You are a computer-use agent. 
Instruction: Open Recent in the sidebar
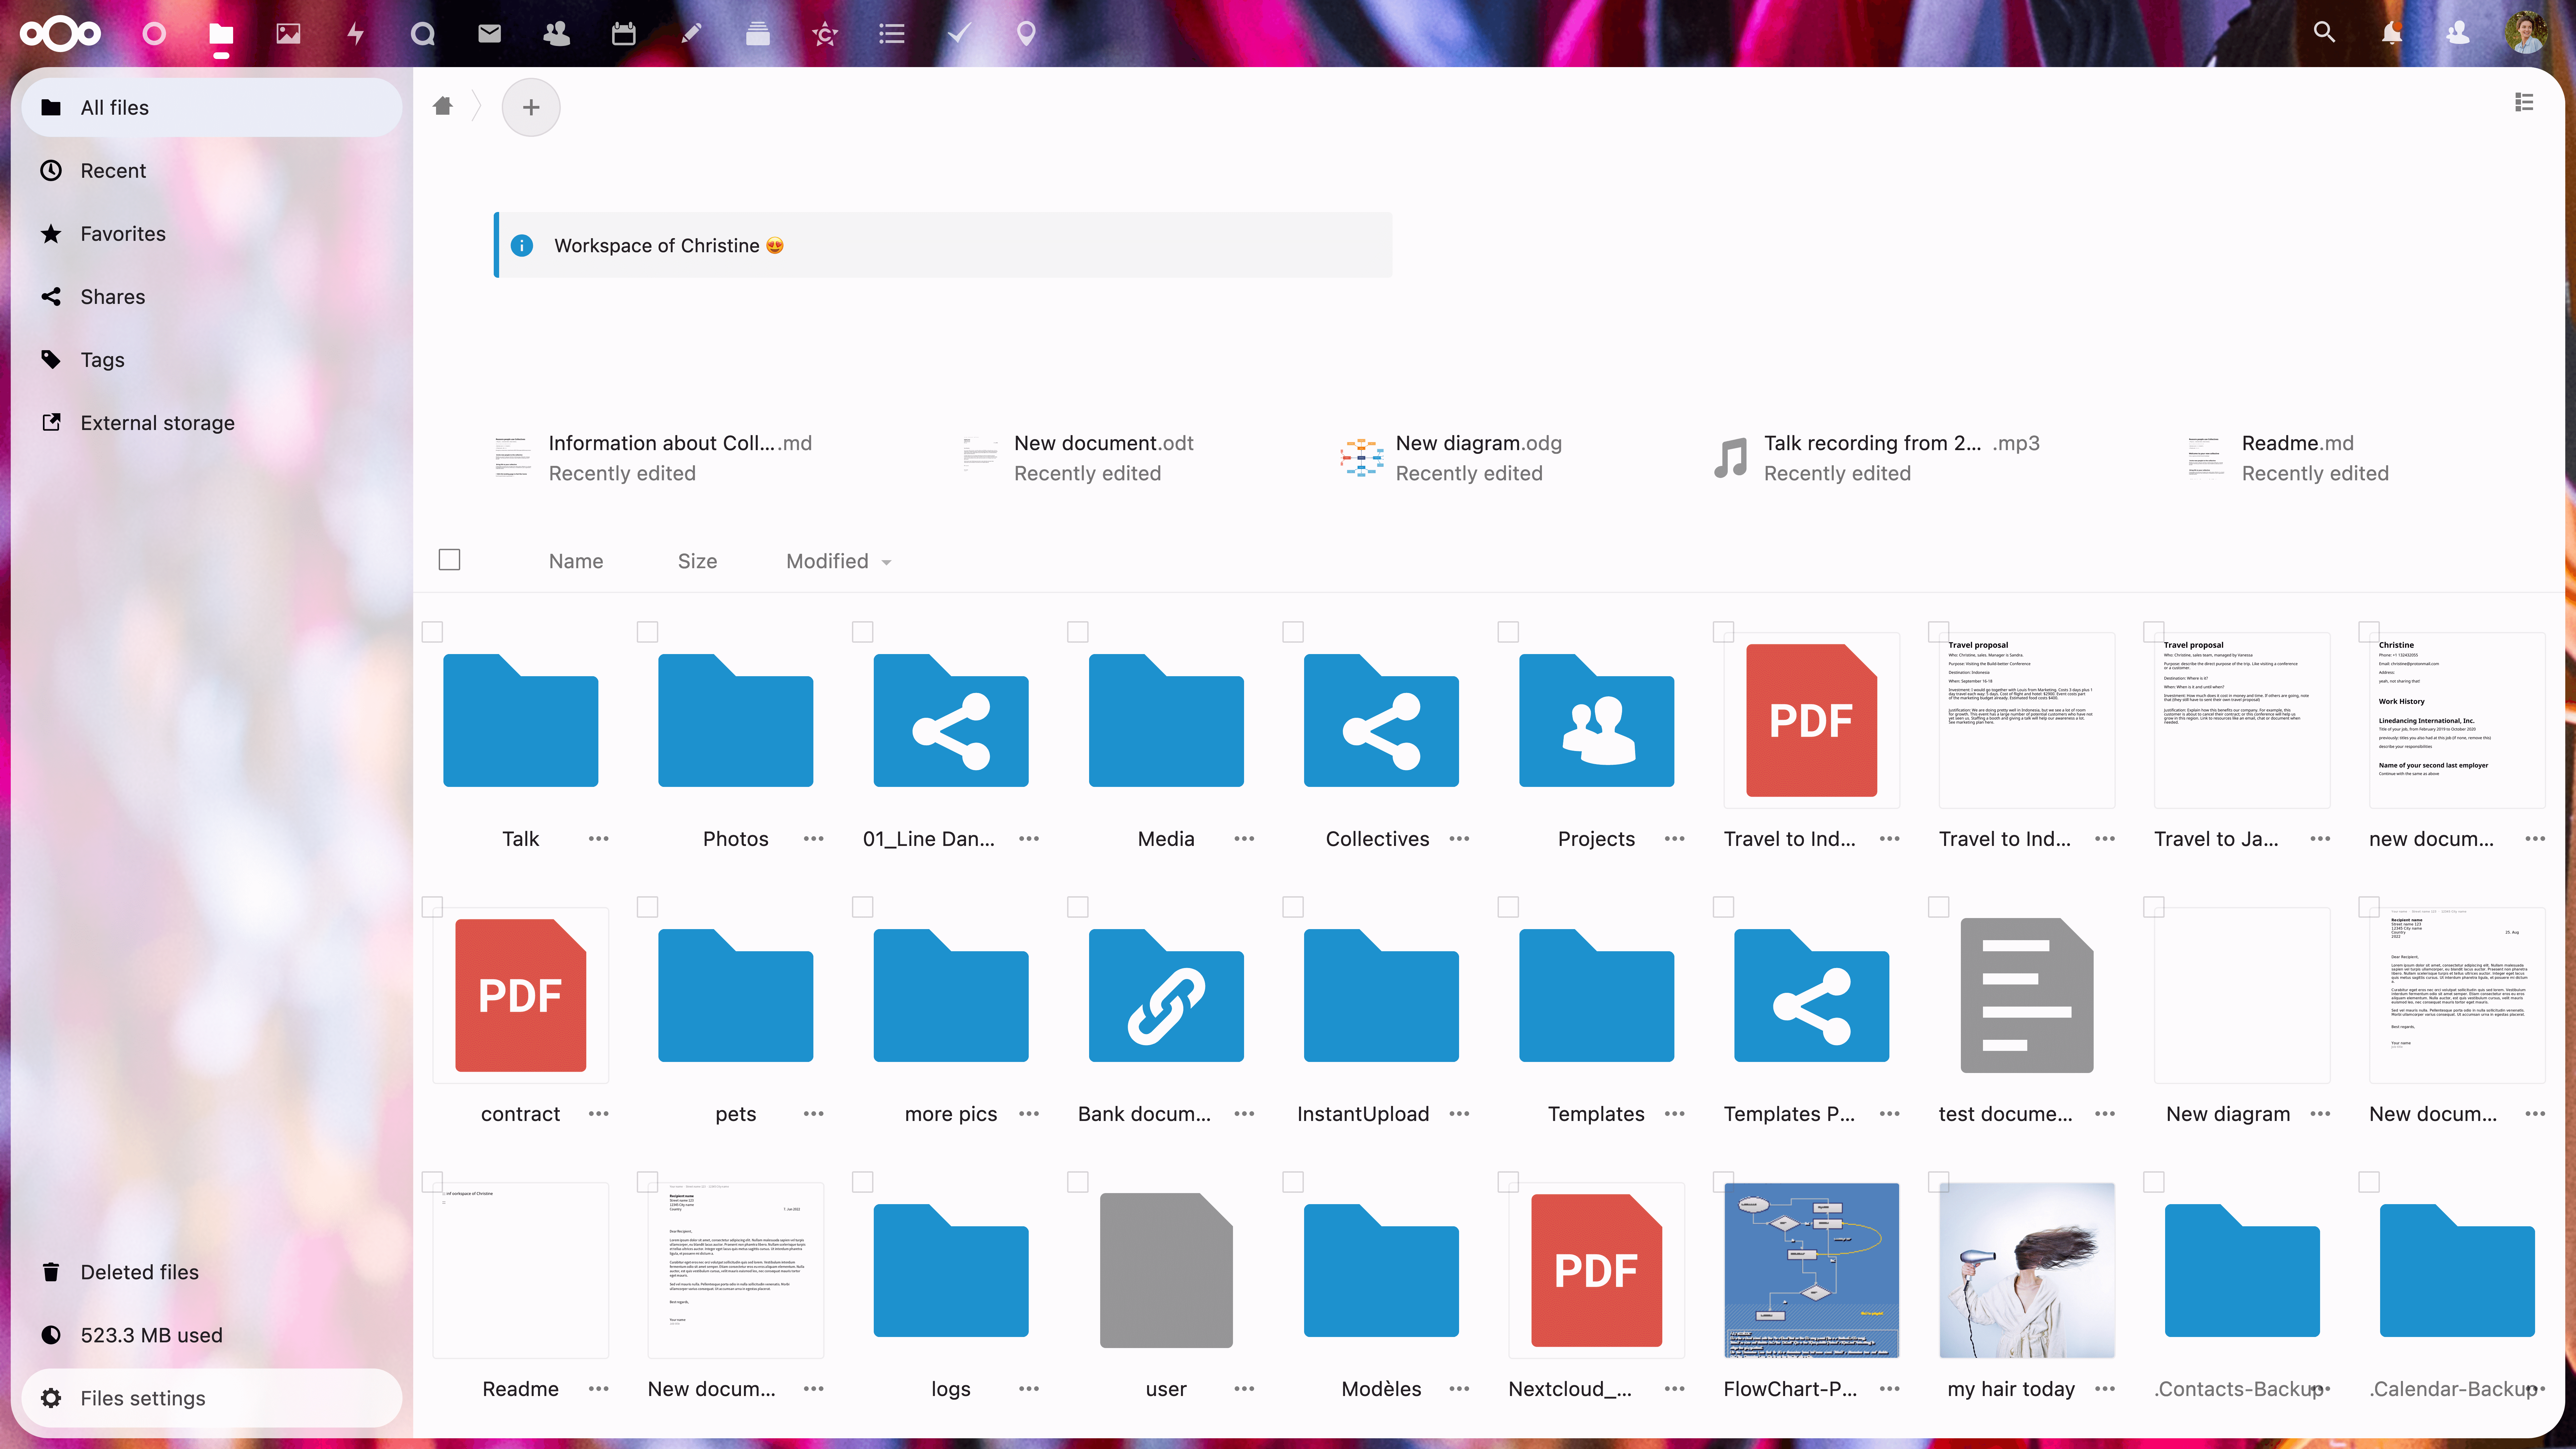(x=212, y=171)
